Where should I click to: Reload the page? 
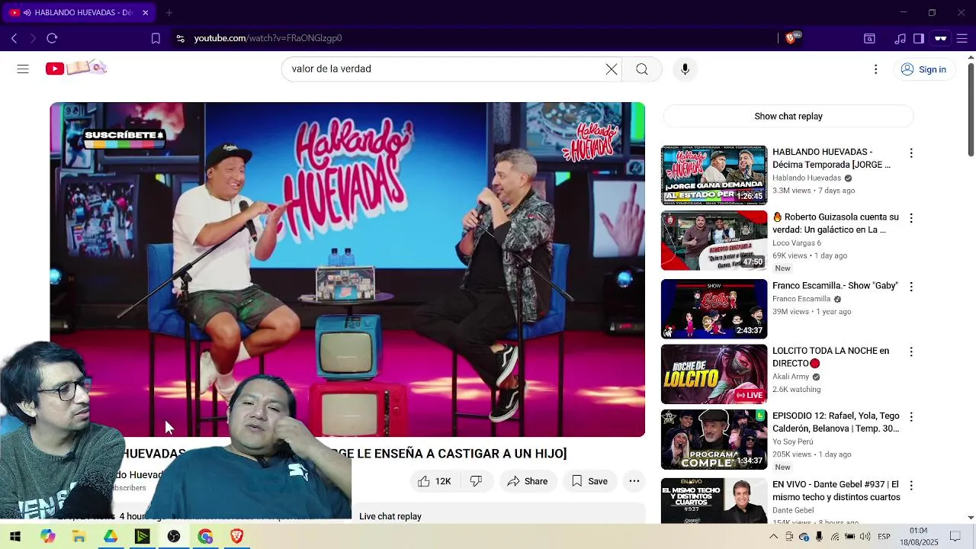pos(52,38)
